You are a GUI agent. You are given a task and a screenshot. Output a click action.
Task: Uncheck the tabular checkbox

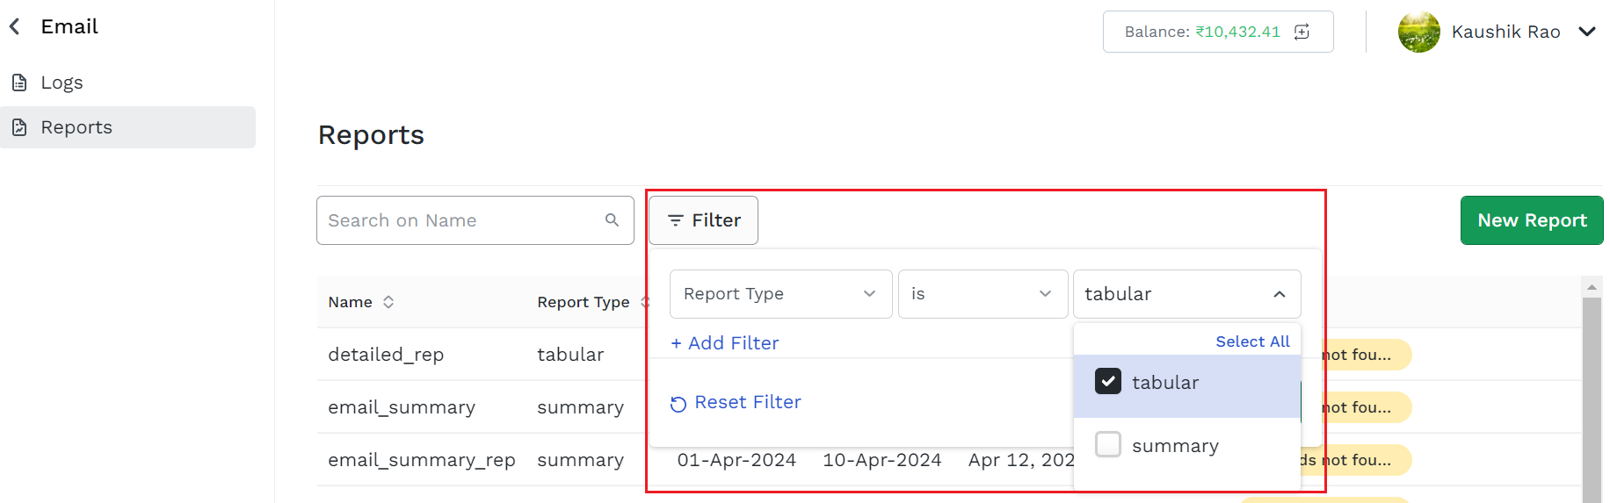1108,381
